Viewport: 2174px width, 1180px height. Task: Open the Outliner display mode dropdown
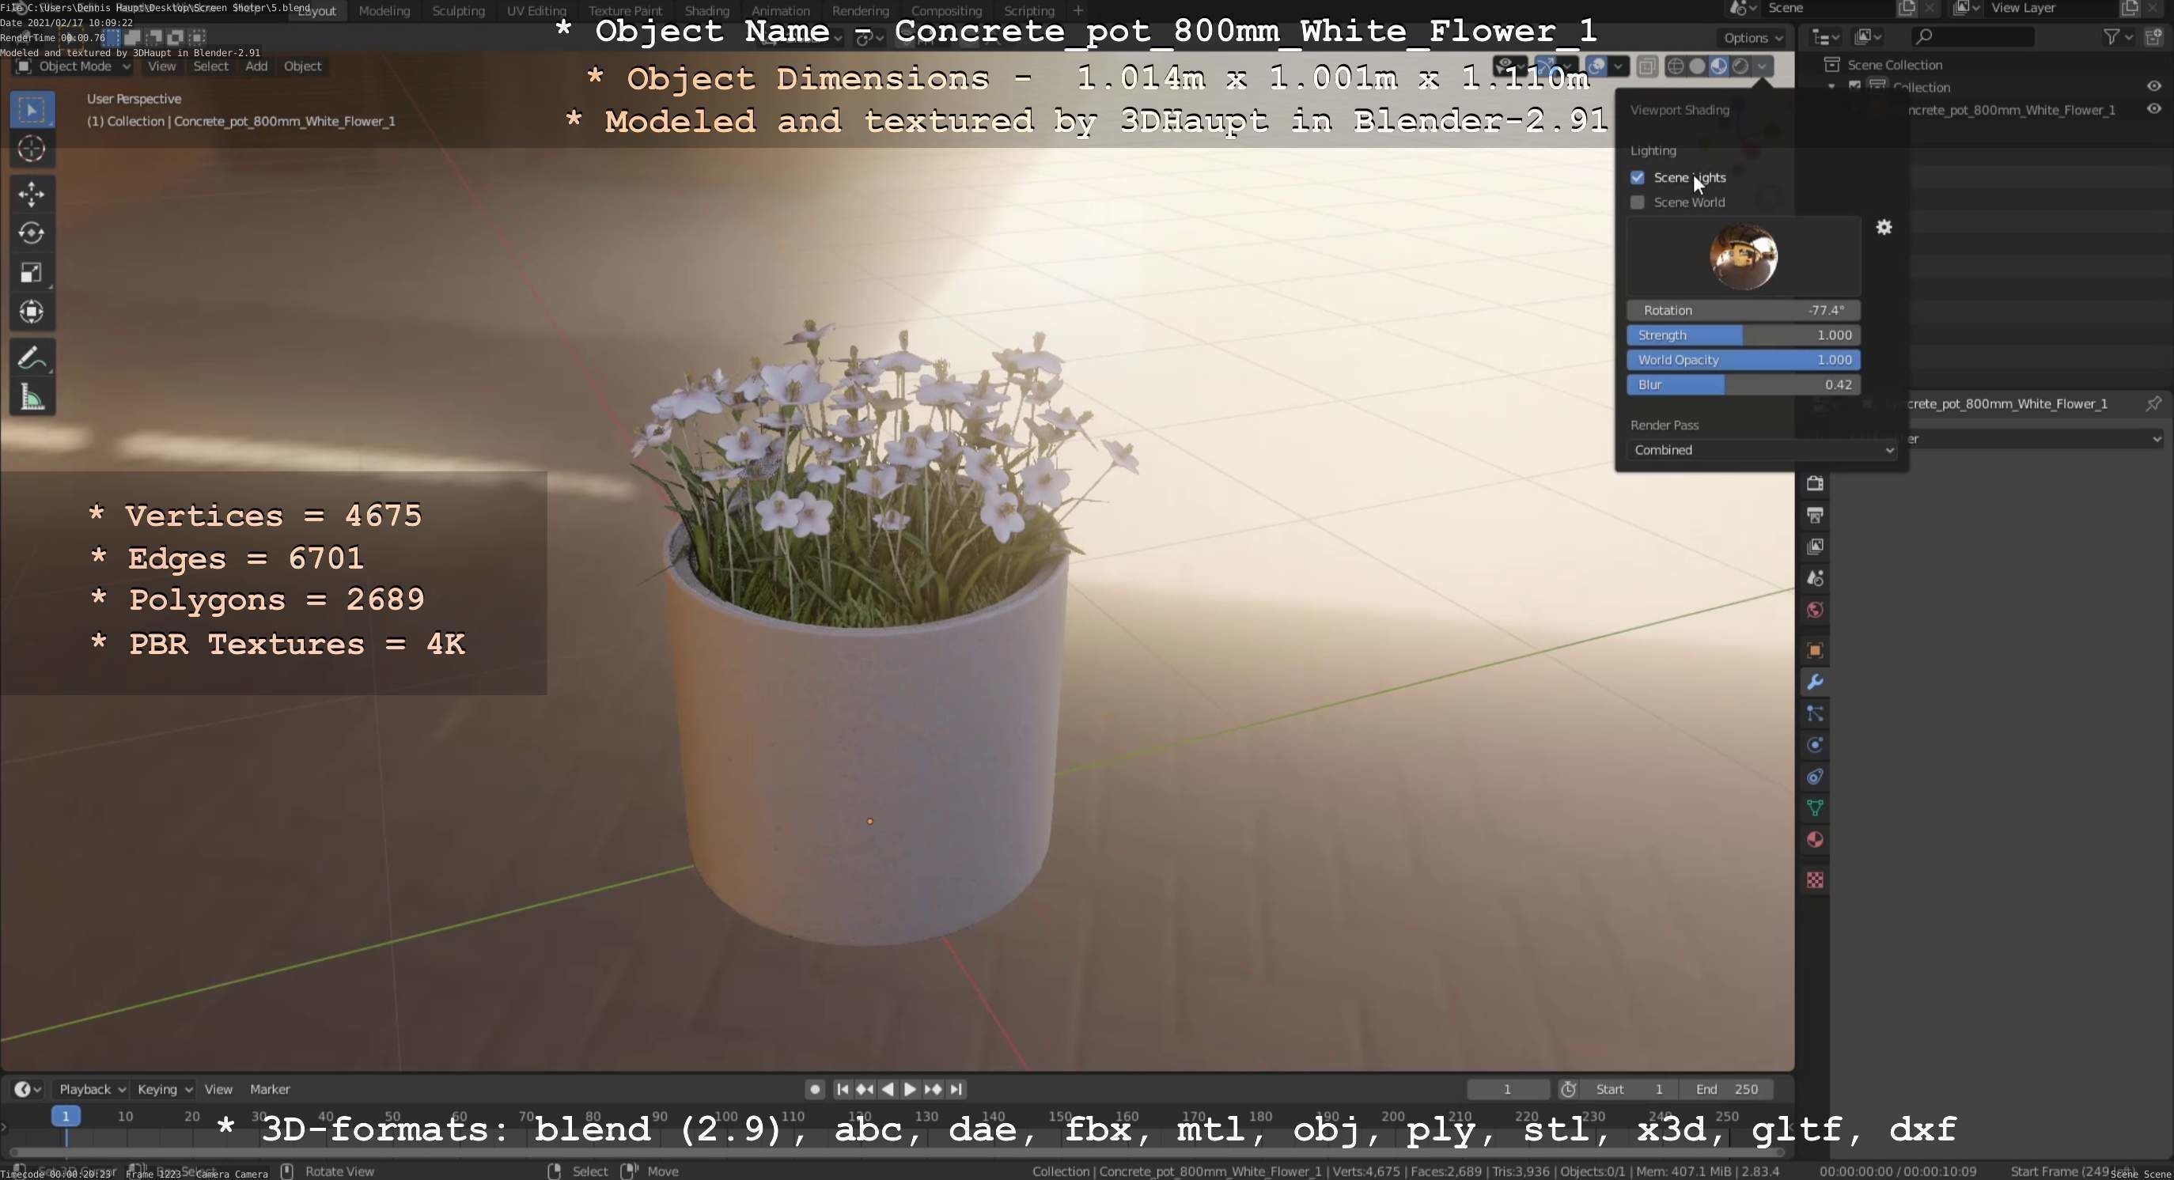click(x=1825, y=36)
